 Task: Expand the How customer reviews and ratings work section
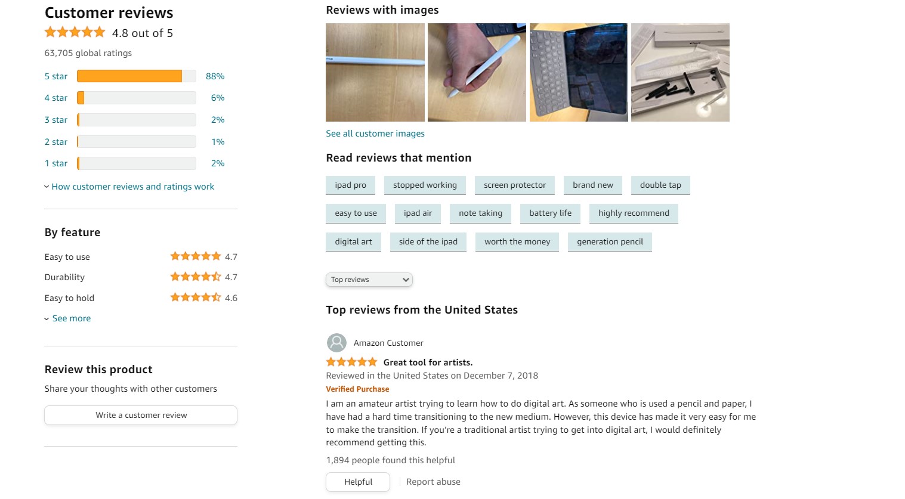click(132, 186)
